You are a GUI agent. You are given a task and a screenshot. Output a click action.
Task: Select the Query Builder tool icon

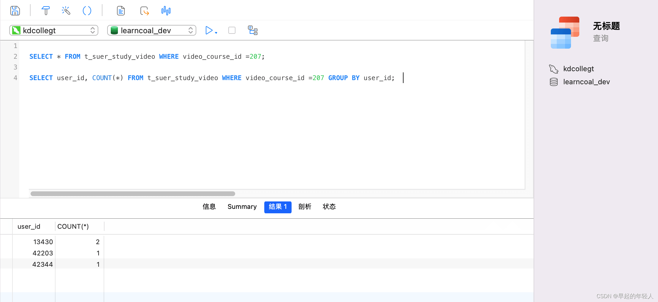click(45, 11)
